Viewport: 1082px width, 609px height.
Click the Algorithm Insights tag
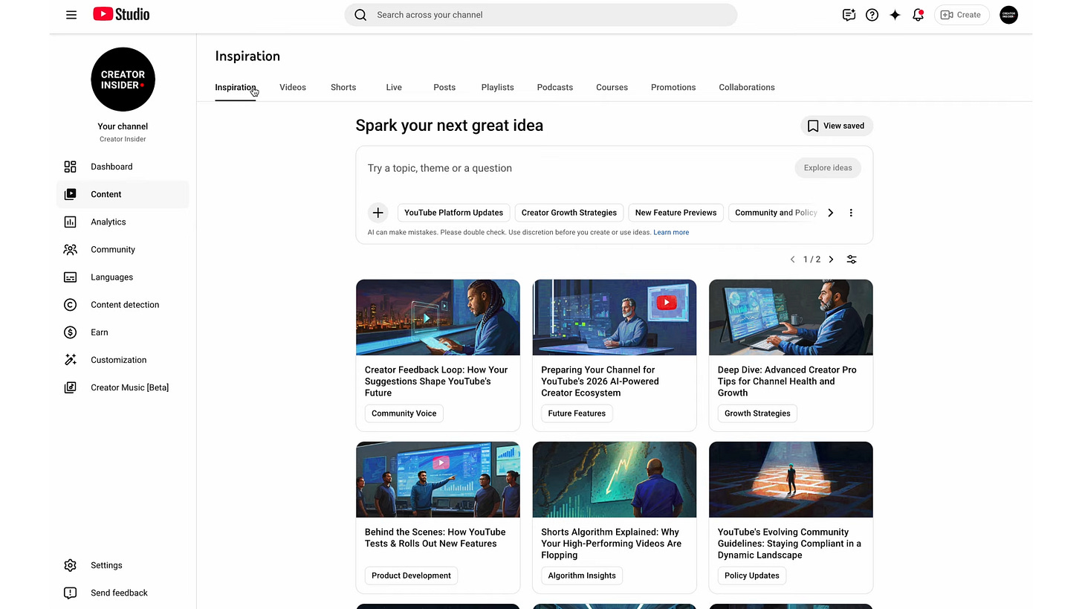[x=582, y=576]
